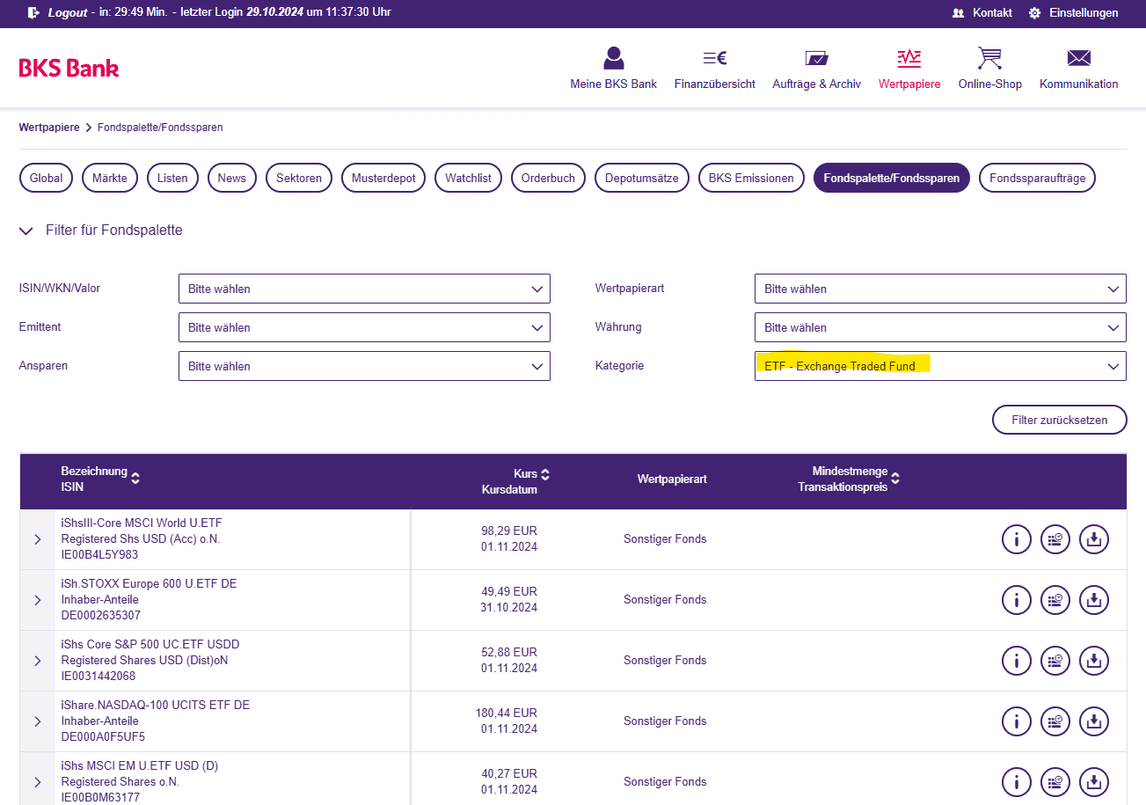Download document for iShs Core S&P 500

pos(1094,661)
